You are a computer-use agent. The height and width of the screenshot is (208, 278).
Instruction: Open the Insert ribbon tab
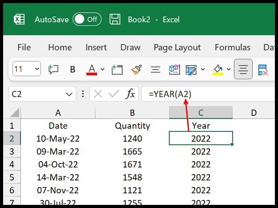pos(96,47)
